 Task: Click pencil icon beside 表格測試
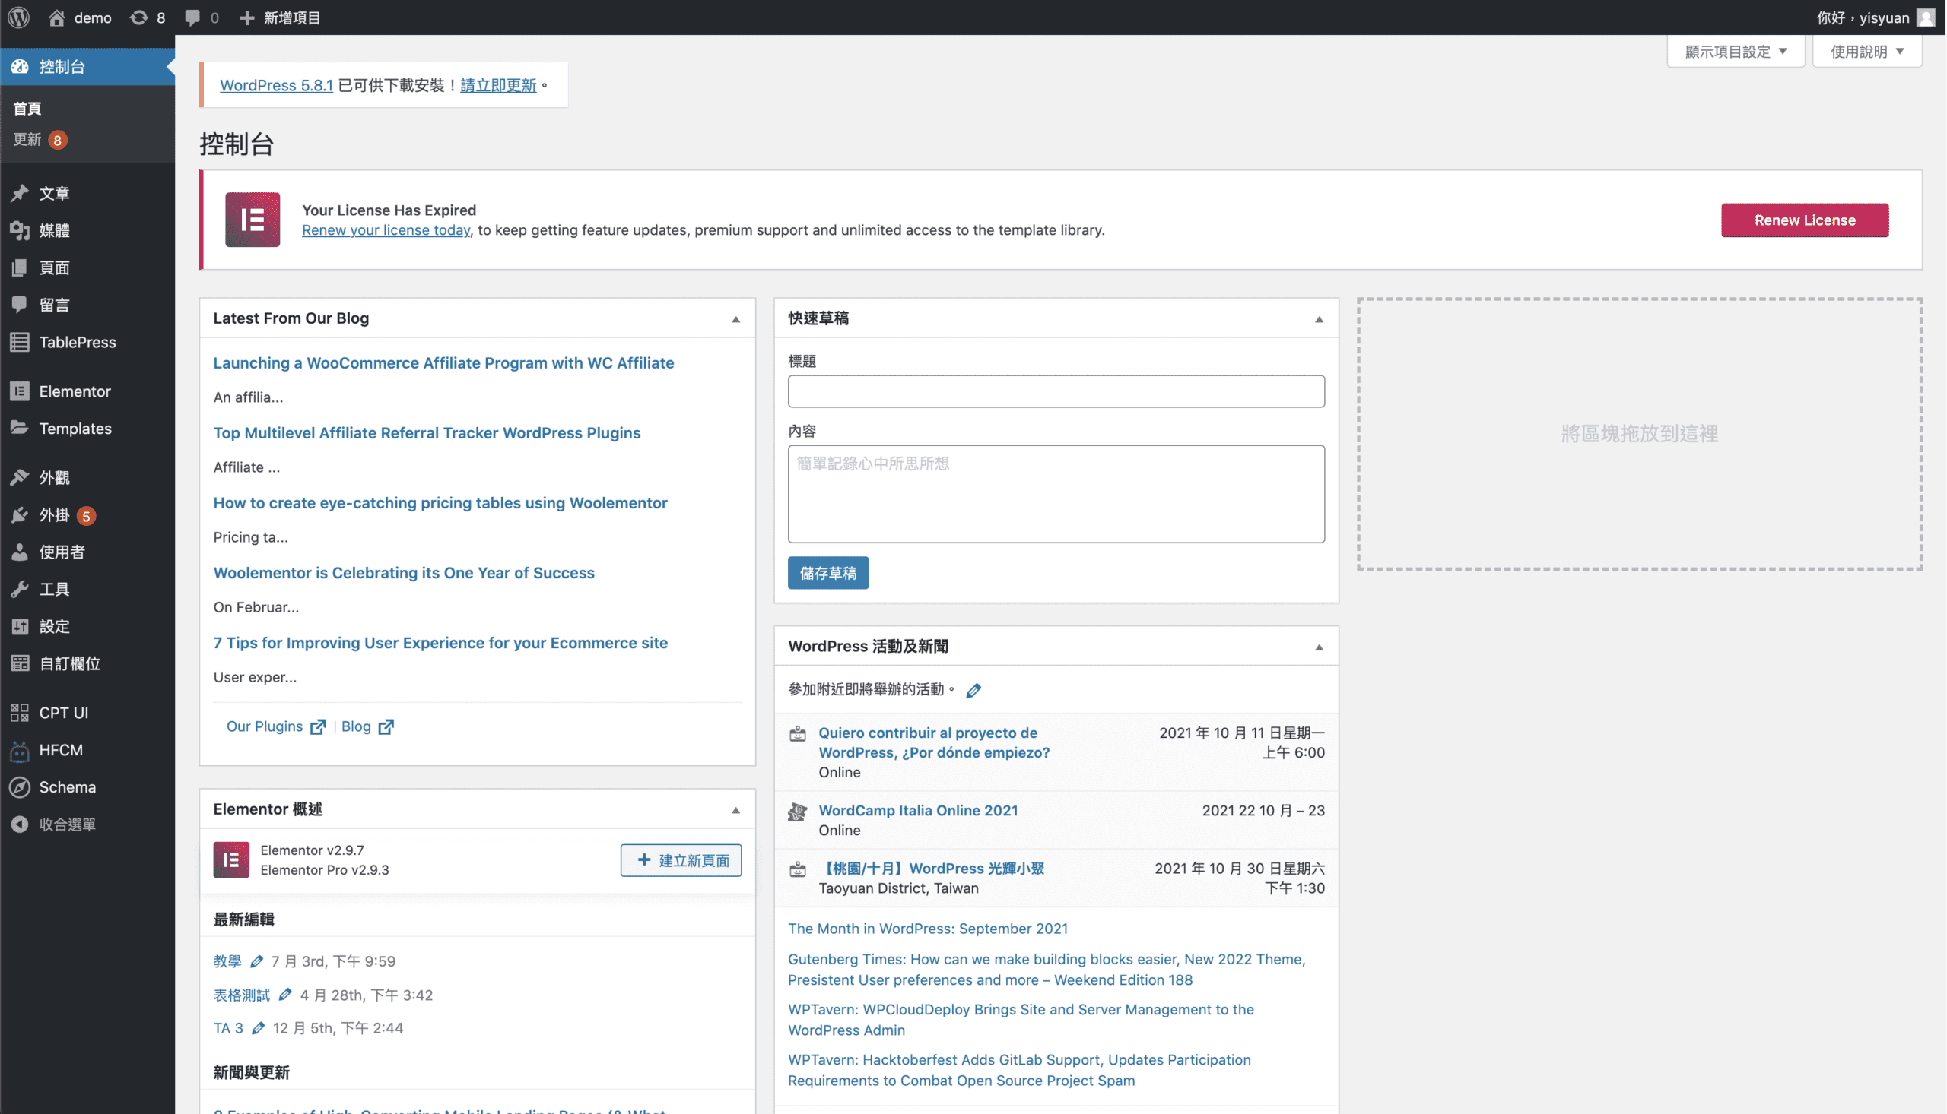click(284, 995)
